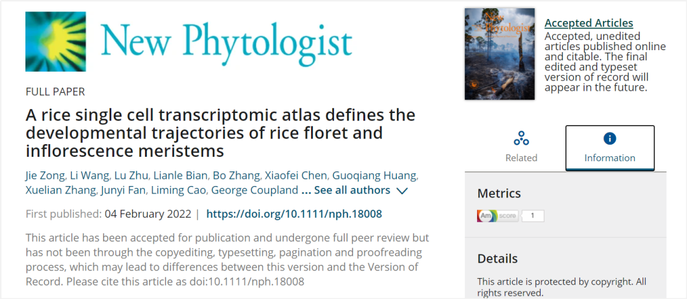Click the Information circle icon
This screenshot has height=299, width=687.
pos(609,138)
